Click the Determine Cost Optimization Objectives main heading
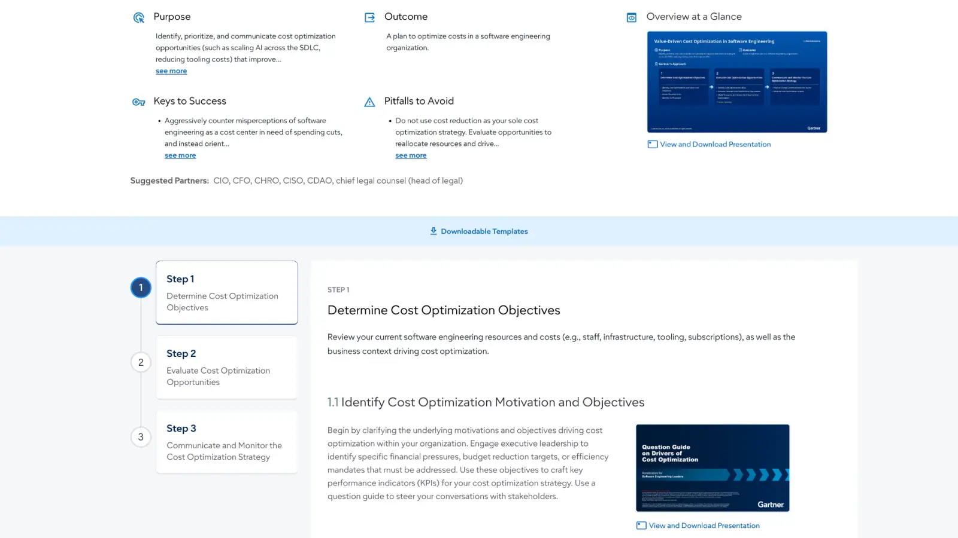The width and height of the screenshot is (958, 538). [x=444, y=310]
